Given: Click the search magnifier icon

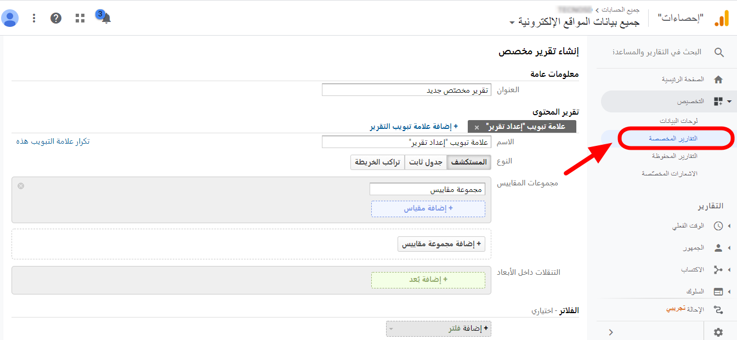Looking at the screenshot, I should [719, 53].
